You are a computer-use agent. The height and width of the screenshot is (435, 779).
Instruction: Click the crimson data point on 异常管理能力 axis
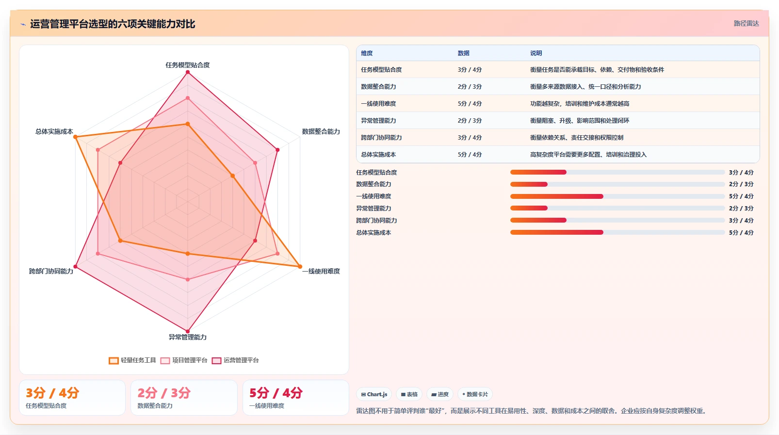(x=188, y=332)
